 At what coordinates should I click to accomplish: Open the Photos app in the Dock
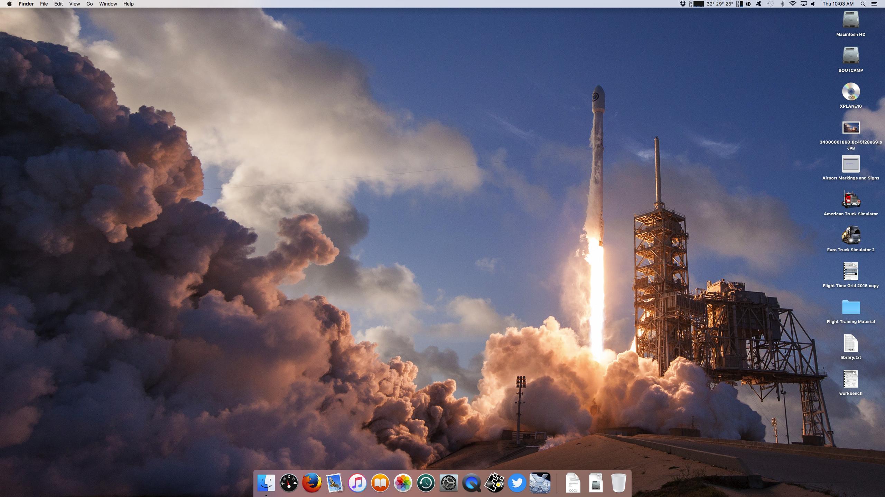point(403,483)
